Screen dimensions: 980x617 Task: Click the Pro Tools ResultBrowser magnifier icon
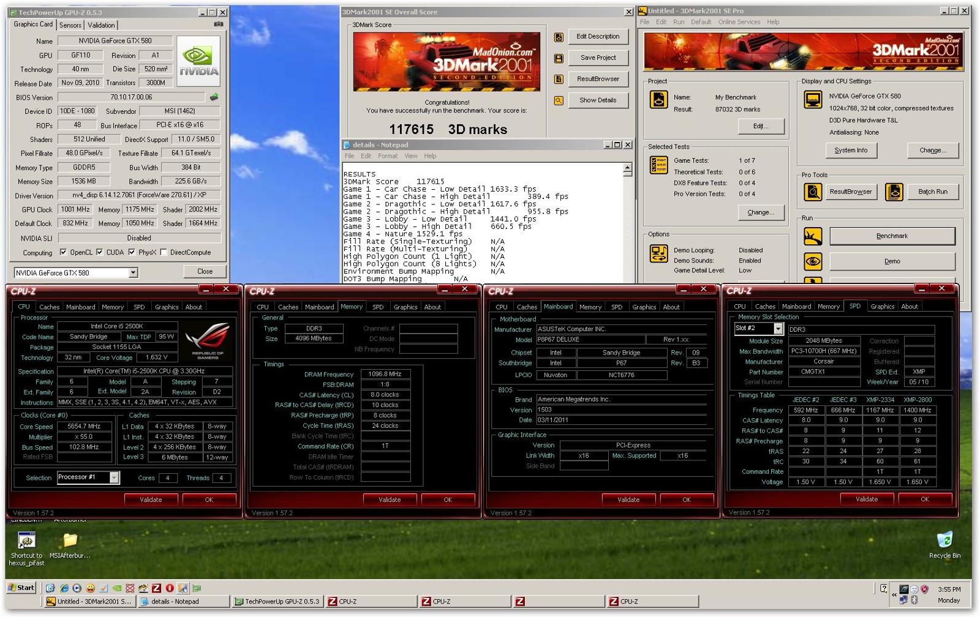coord(813,192)
